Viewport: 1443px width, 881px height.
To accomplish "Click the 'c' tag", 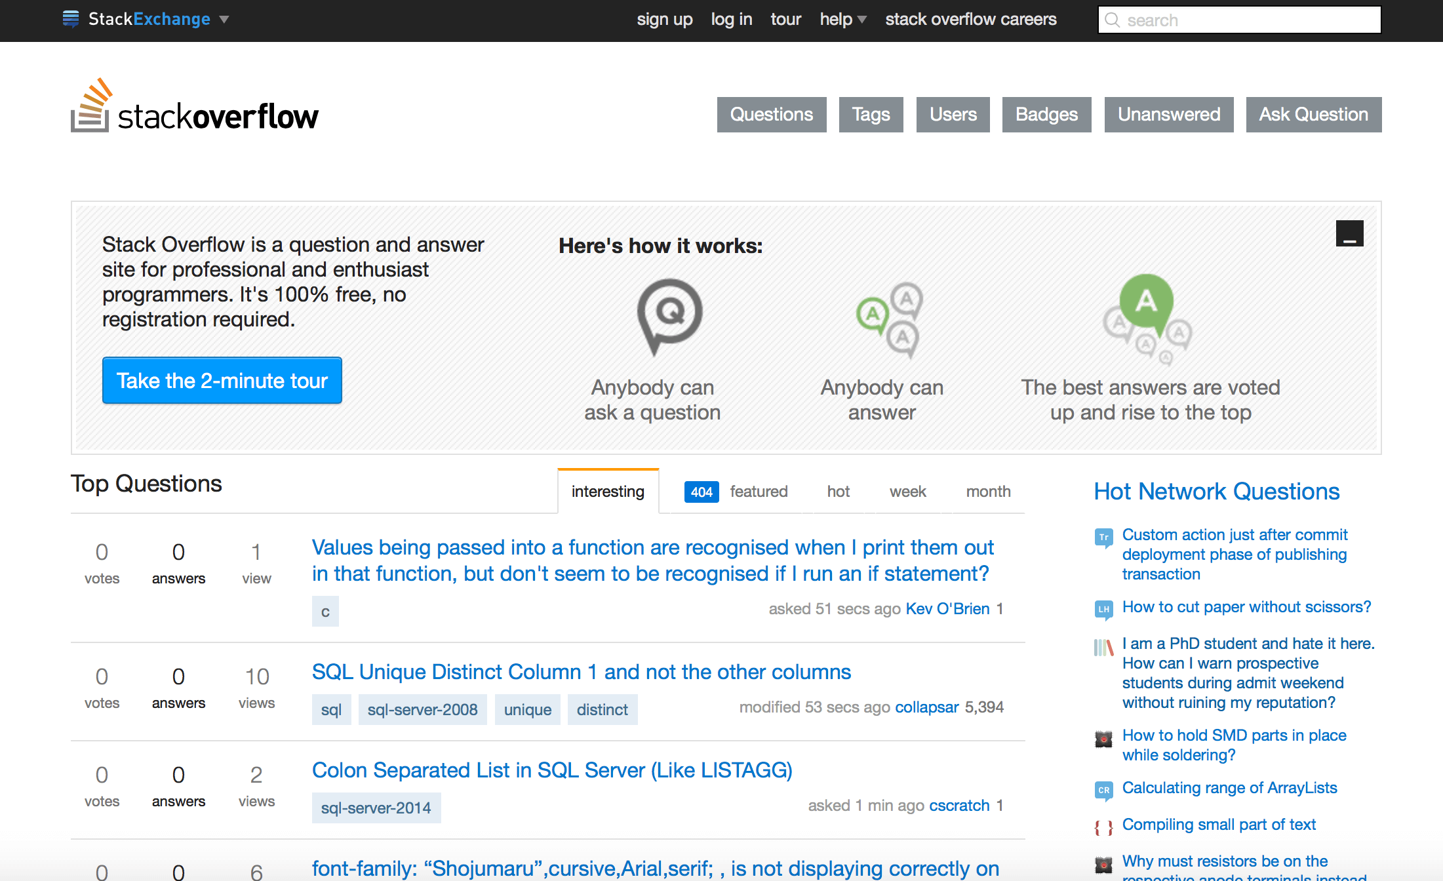I will pos(325,612).
